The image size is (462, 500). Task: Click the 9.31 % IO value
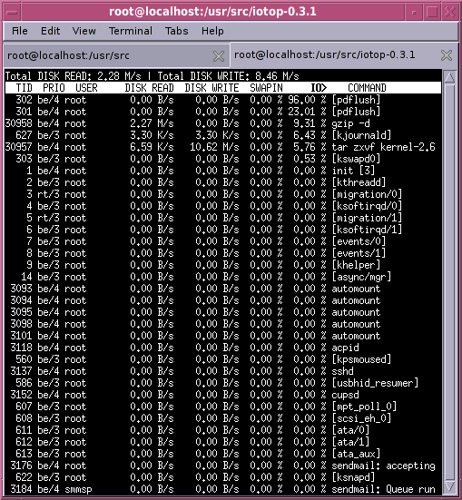click(x=310, y=123)
